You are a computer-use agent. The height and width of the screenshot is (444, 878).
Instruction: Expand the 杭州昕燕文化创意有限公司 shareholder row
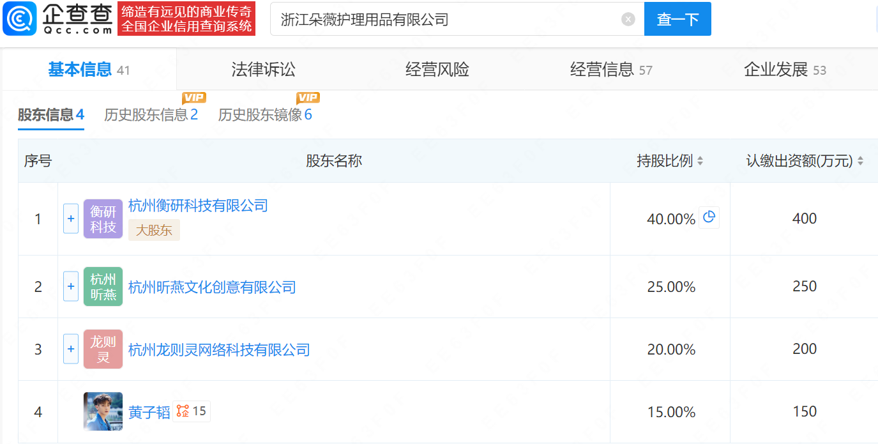click(71, 286)
